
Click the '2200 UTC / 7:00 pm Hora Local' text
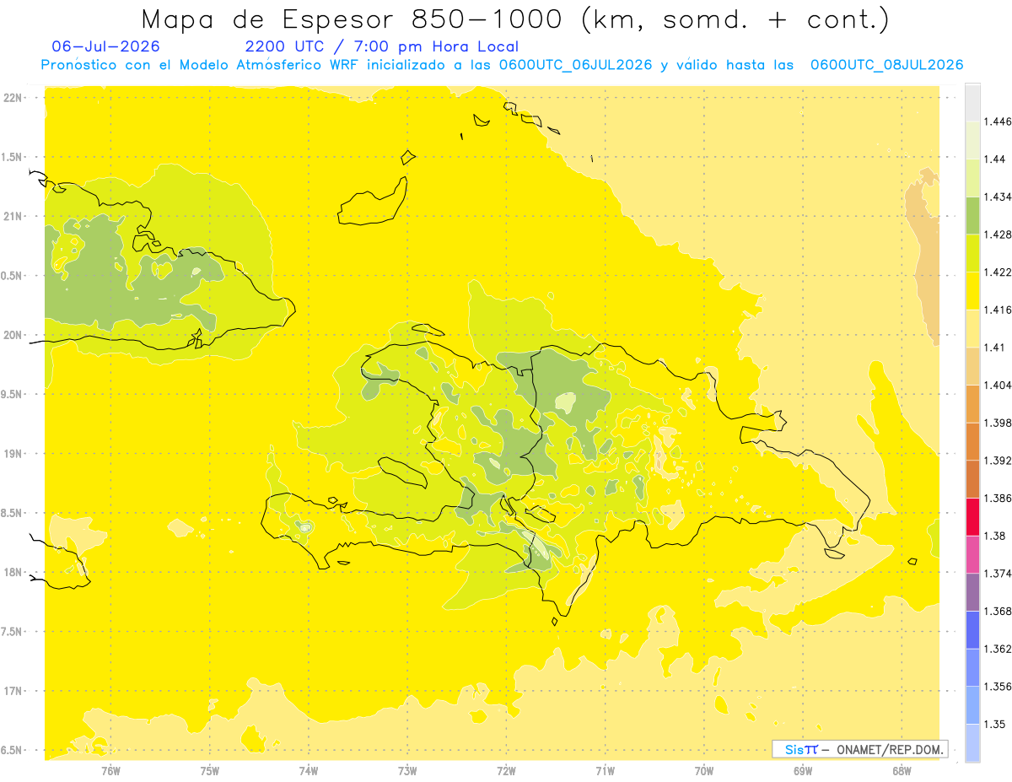click(382, 46)
